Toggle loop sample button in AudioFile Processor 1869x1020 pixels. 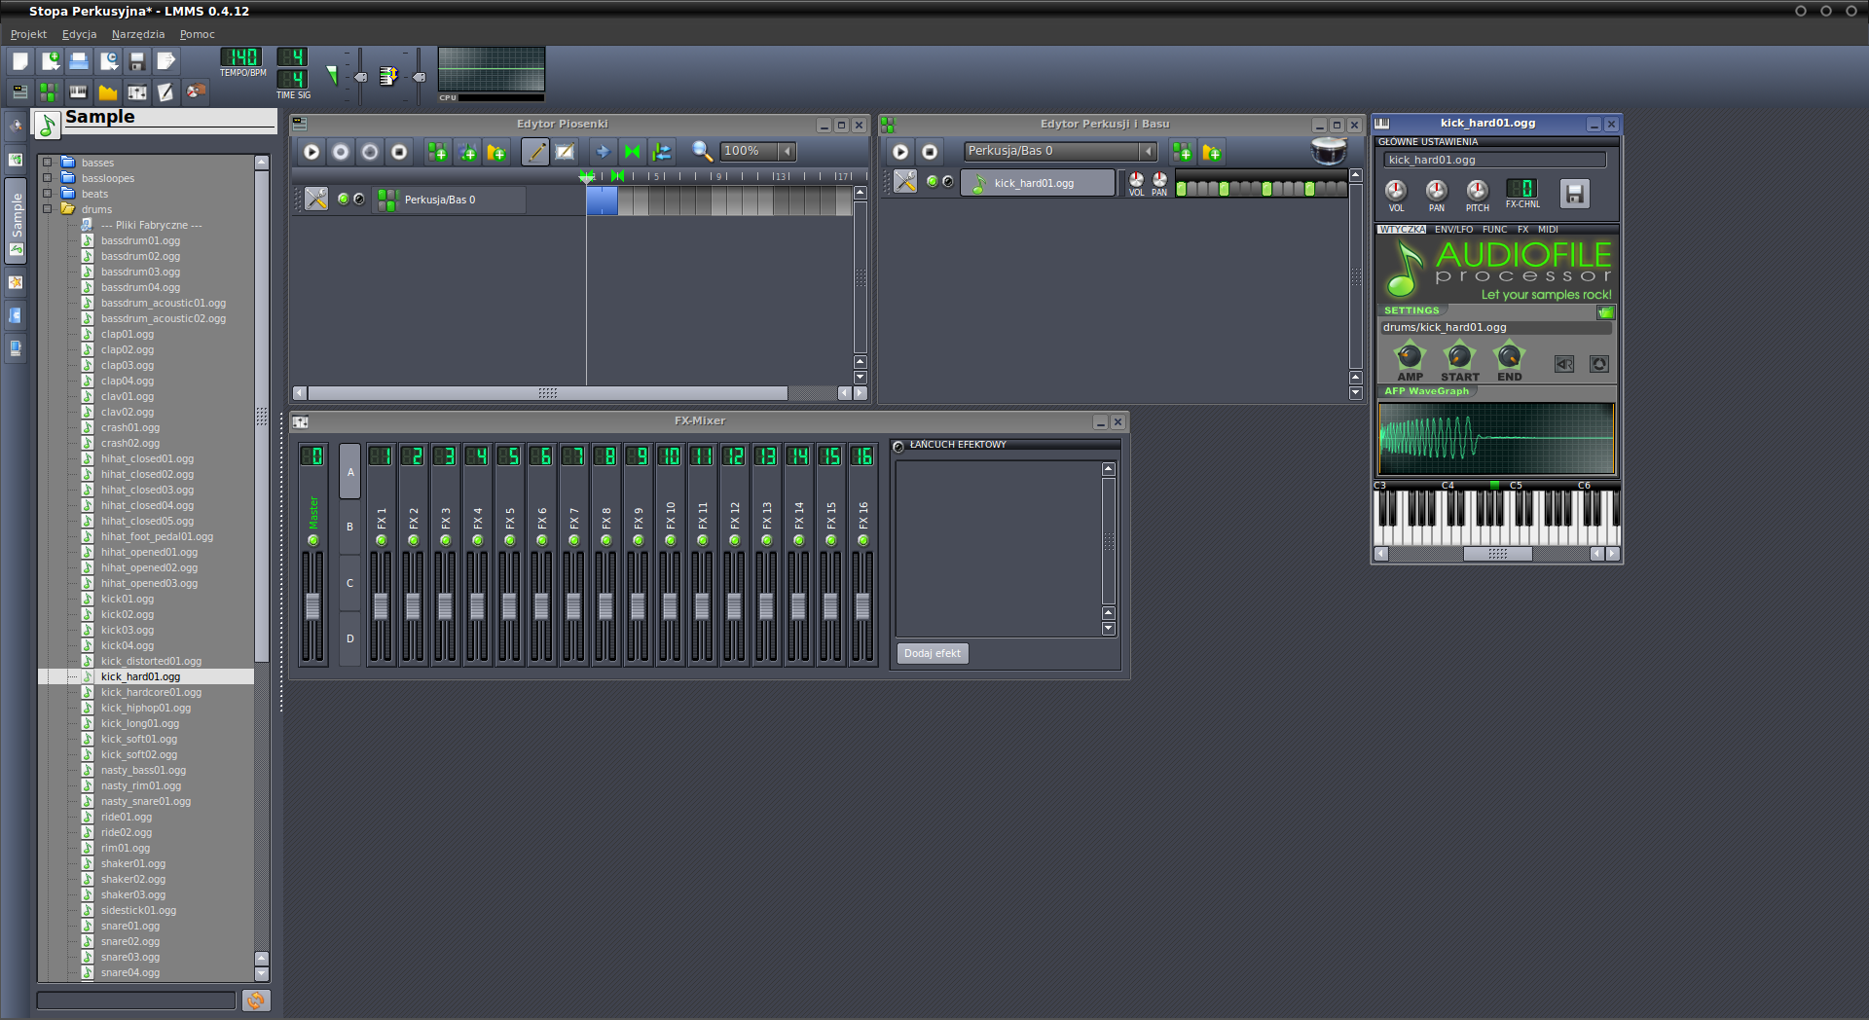(1599, 364)
